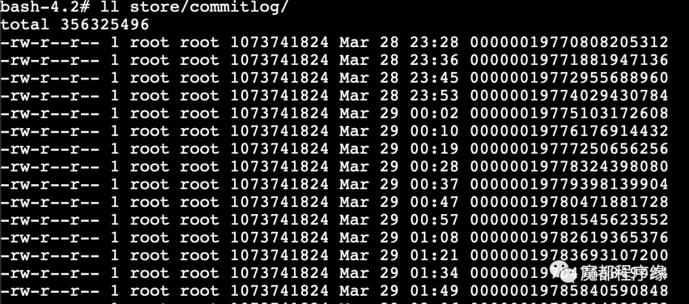Viewport: 689px width, 304px height.
Task: Select filename 00000019777250656256
Action: (569, 148)
